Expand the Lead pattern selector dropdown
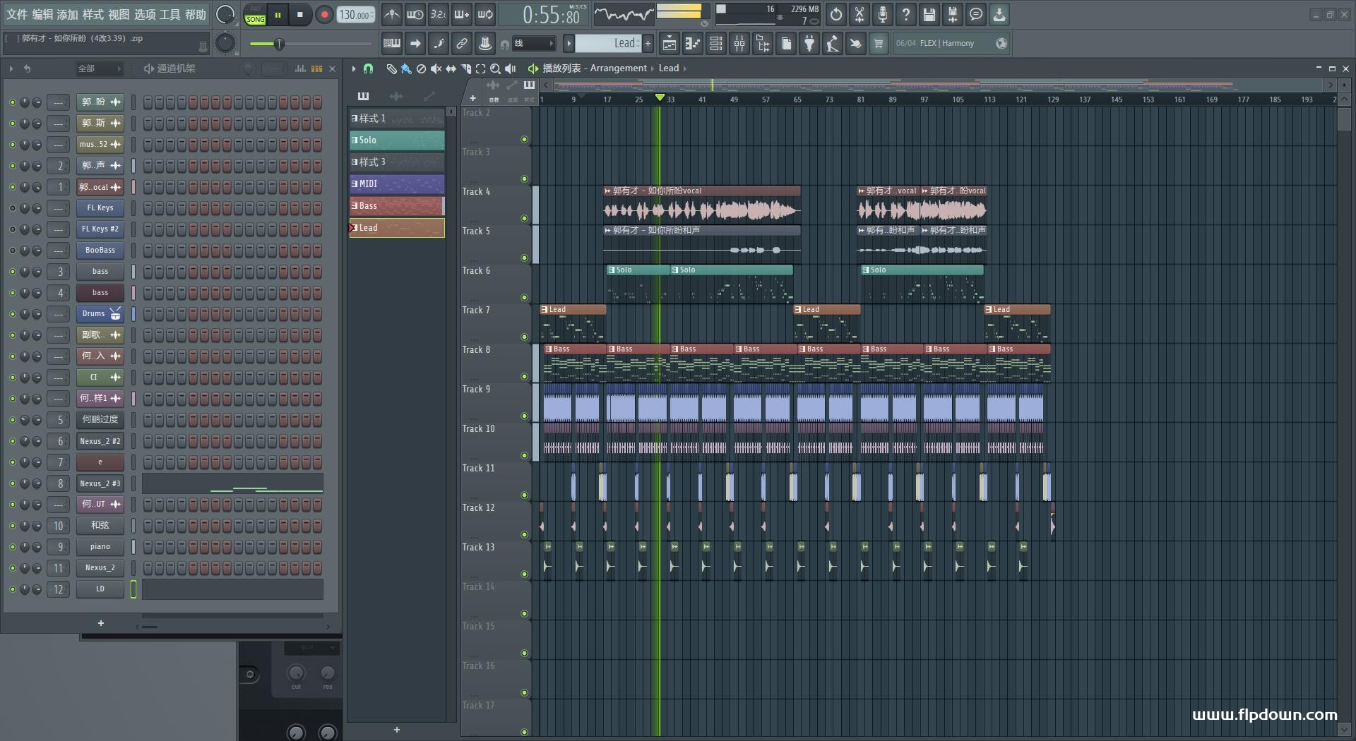The image size is (1356, 741). coord(607,44)
